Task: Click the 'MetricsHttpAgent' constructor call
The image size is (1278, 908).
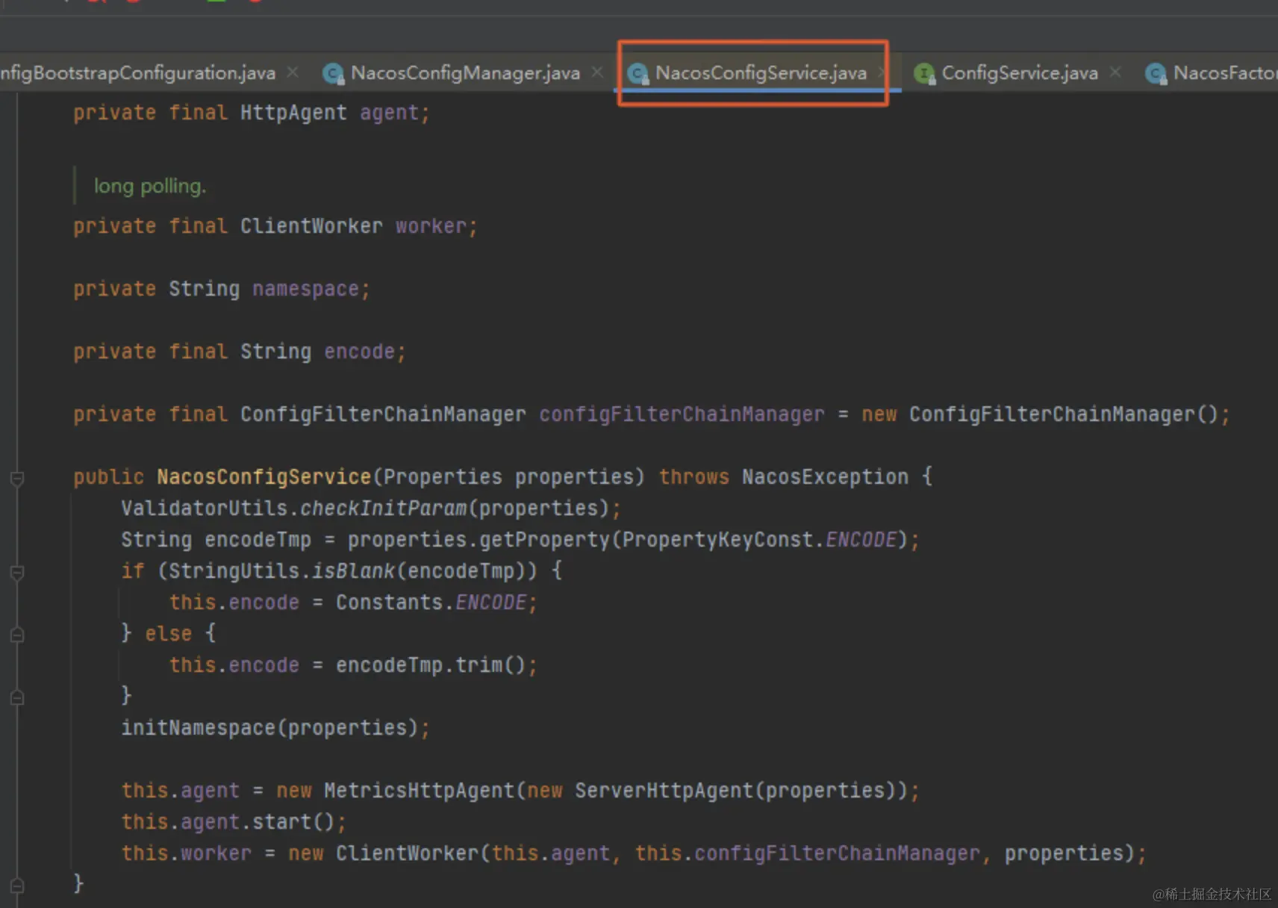Action: (419, 791)
